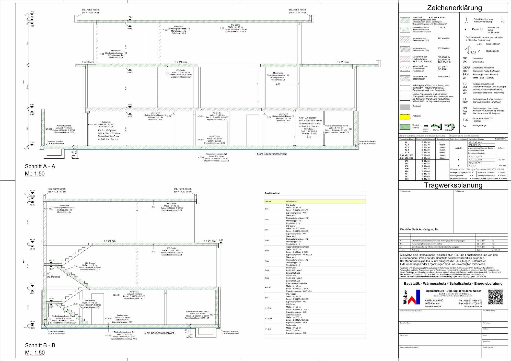Click the Tragwerksplanung heading
511x361 pixels.
pyautogui.click(x=453, y=185)
